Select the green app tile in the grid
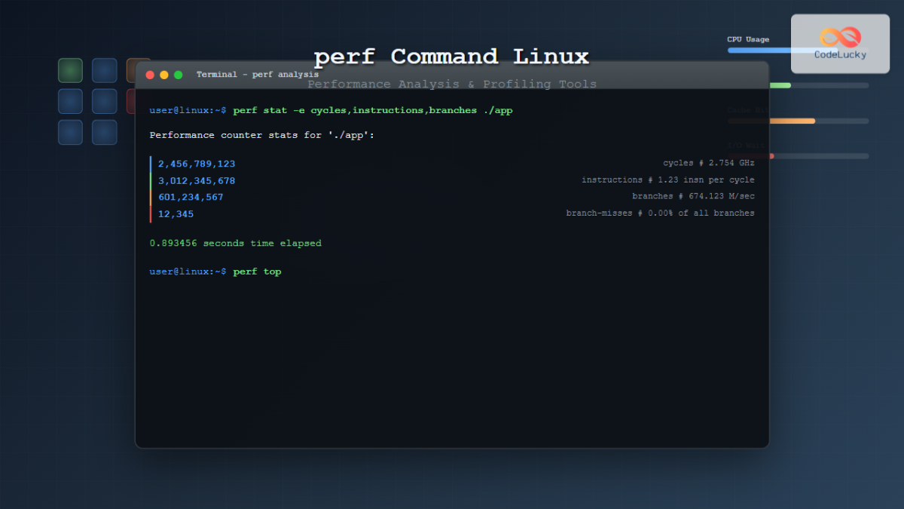 point(70,70)
